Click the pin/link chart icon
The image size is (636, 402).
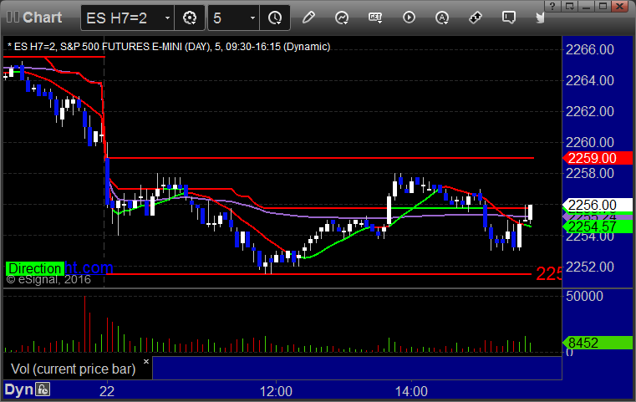(x=476, y=18)
